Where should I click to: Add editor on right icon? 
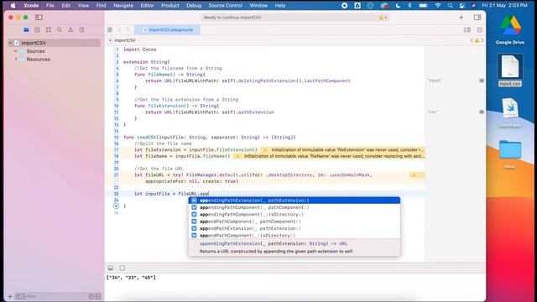coord(479,30)
